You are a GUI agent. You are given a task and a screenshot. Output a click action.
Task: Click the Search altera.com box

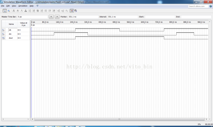tap(199, 6)
